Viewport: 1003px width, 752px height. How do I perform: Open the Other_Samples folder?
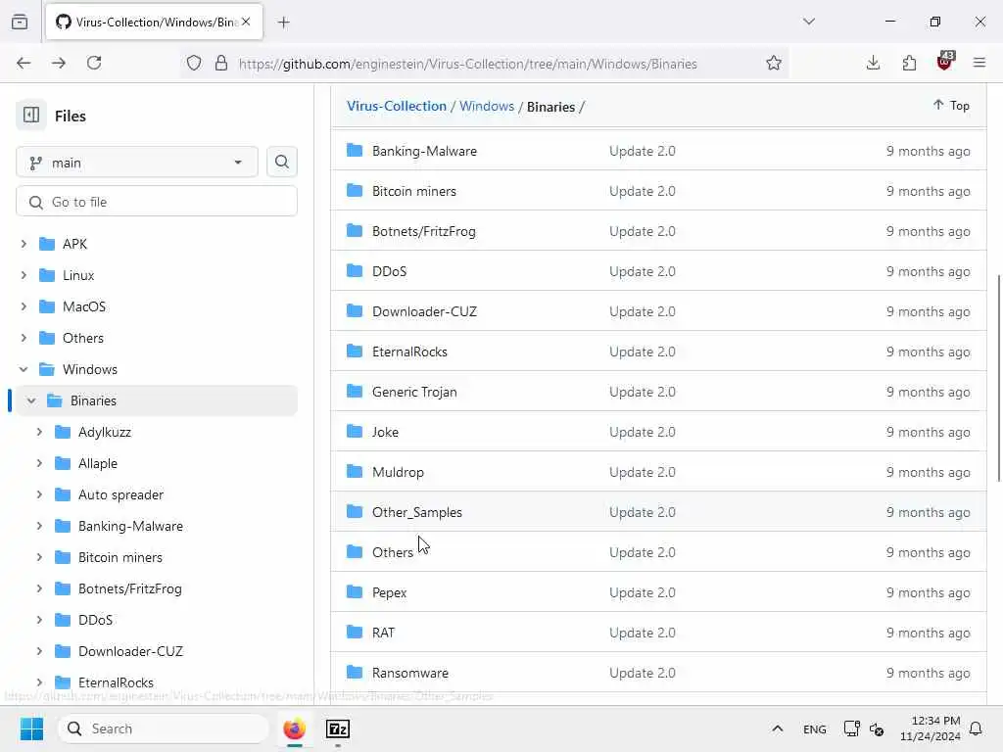tap(417, 512)
